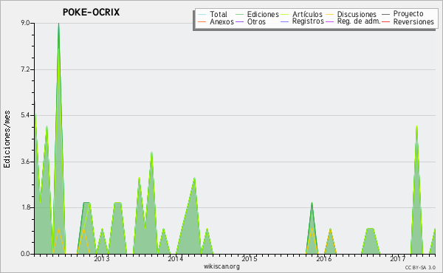Click the green Ediciones legend line
The width and height of the screenshot is (443, 273).
(x=239, y=14)
